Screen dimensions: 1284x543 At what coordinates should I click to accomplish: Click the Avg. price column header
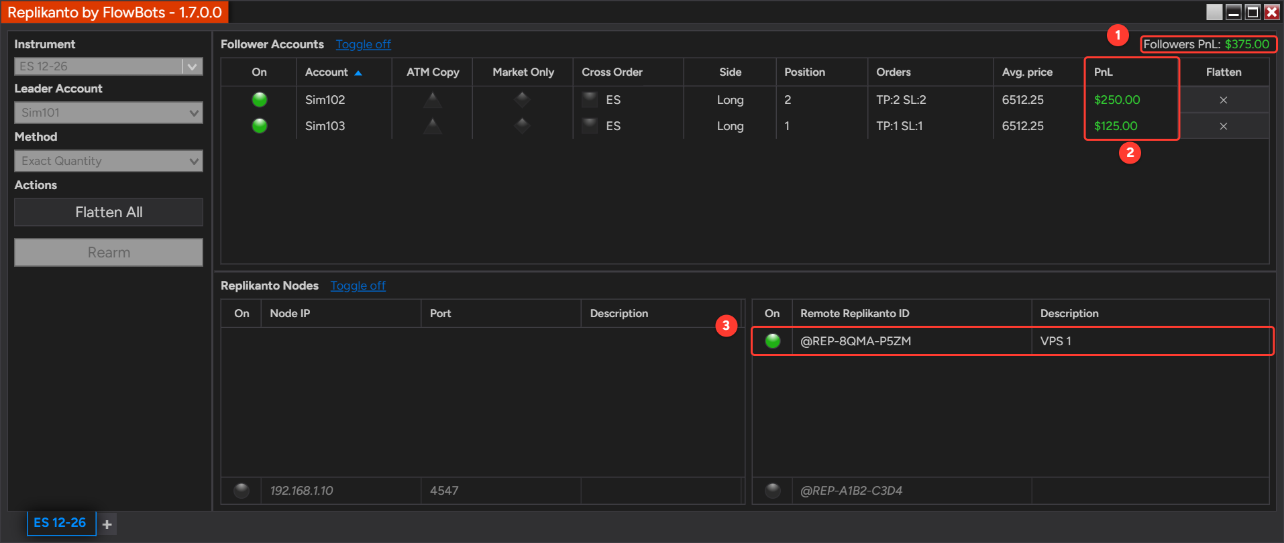point(1039,72)
